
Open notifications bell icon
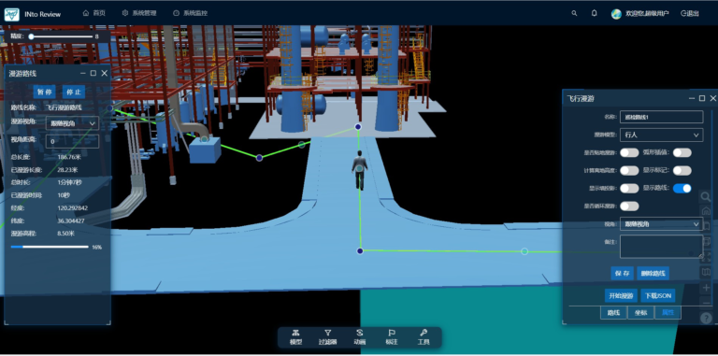click(x=594, y=13)
